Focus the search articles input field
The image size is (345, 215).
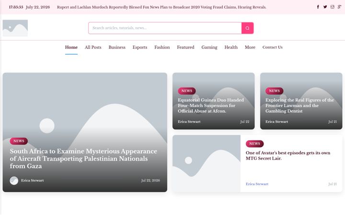click(x=165, y=28)
